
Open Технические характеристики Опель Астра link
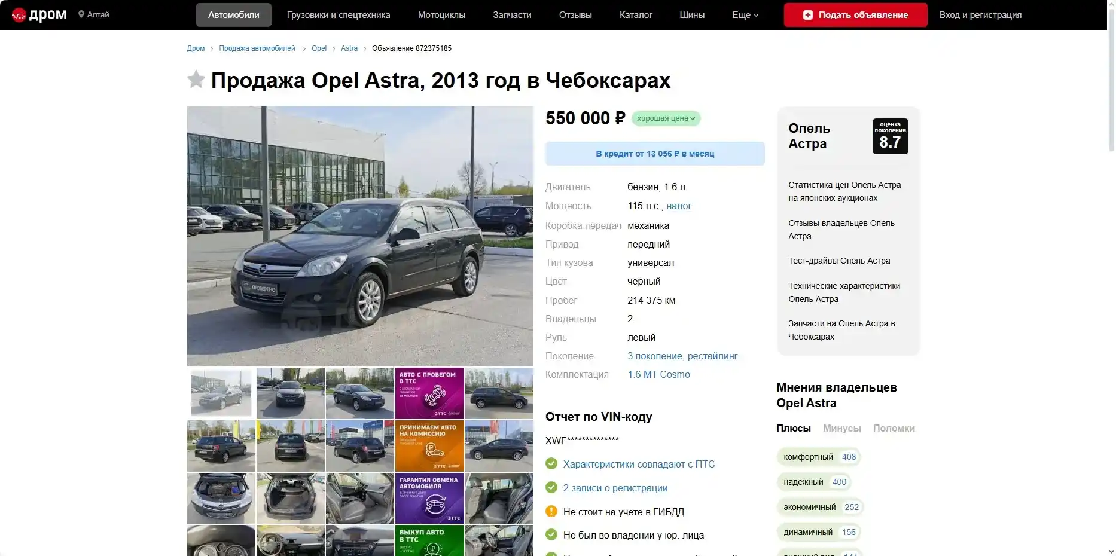[x=844, y=292]
